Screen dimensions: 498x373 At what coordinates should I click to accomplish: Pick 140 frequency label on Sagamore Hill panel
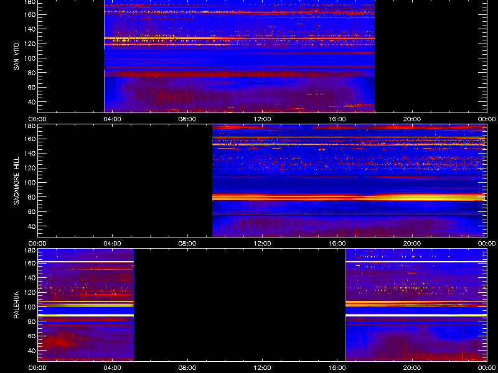coord(31,154)
